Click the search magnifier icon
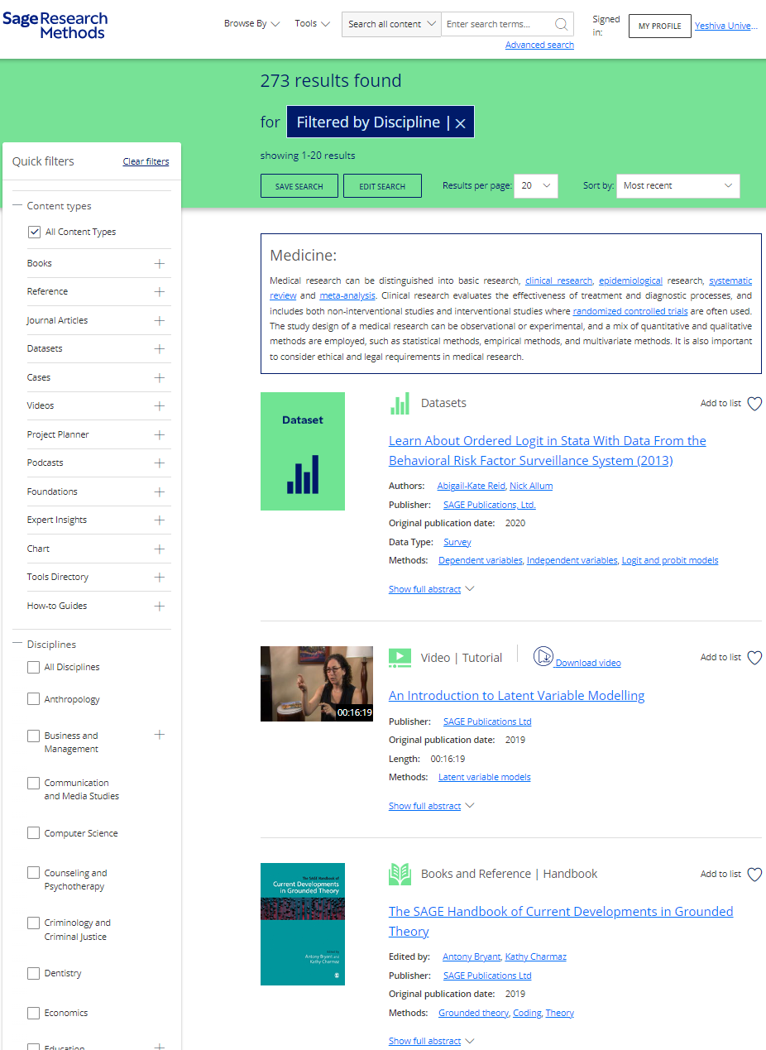The height and width of the screenshot is (1050, 766). [x=561, y=24]
